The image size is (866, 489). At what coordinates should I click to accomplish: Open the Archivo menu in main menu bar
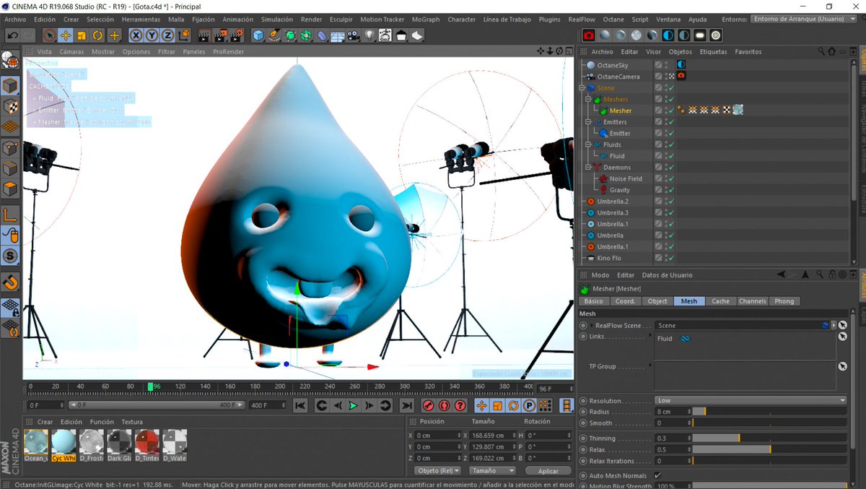15,20
